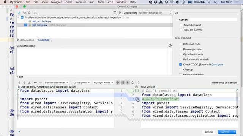Open the Side-by-side viewer dropdown

[x=57, y=83]
